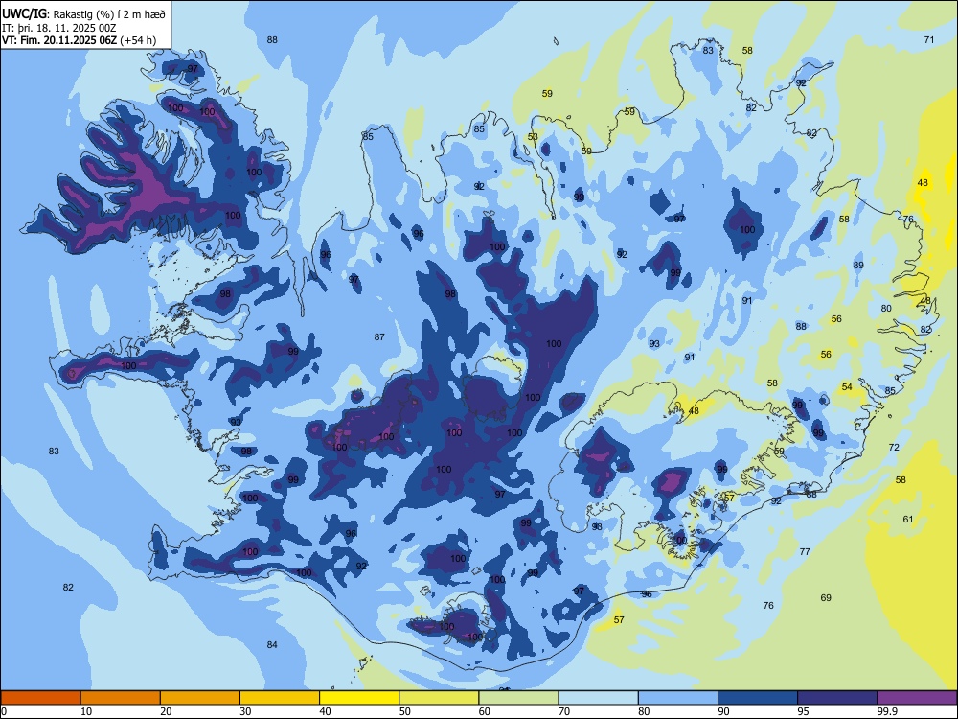Click the medium blue 80–90 legend swatch
This screenshot has width=958, height=719.
[678, 698]
